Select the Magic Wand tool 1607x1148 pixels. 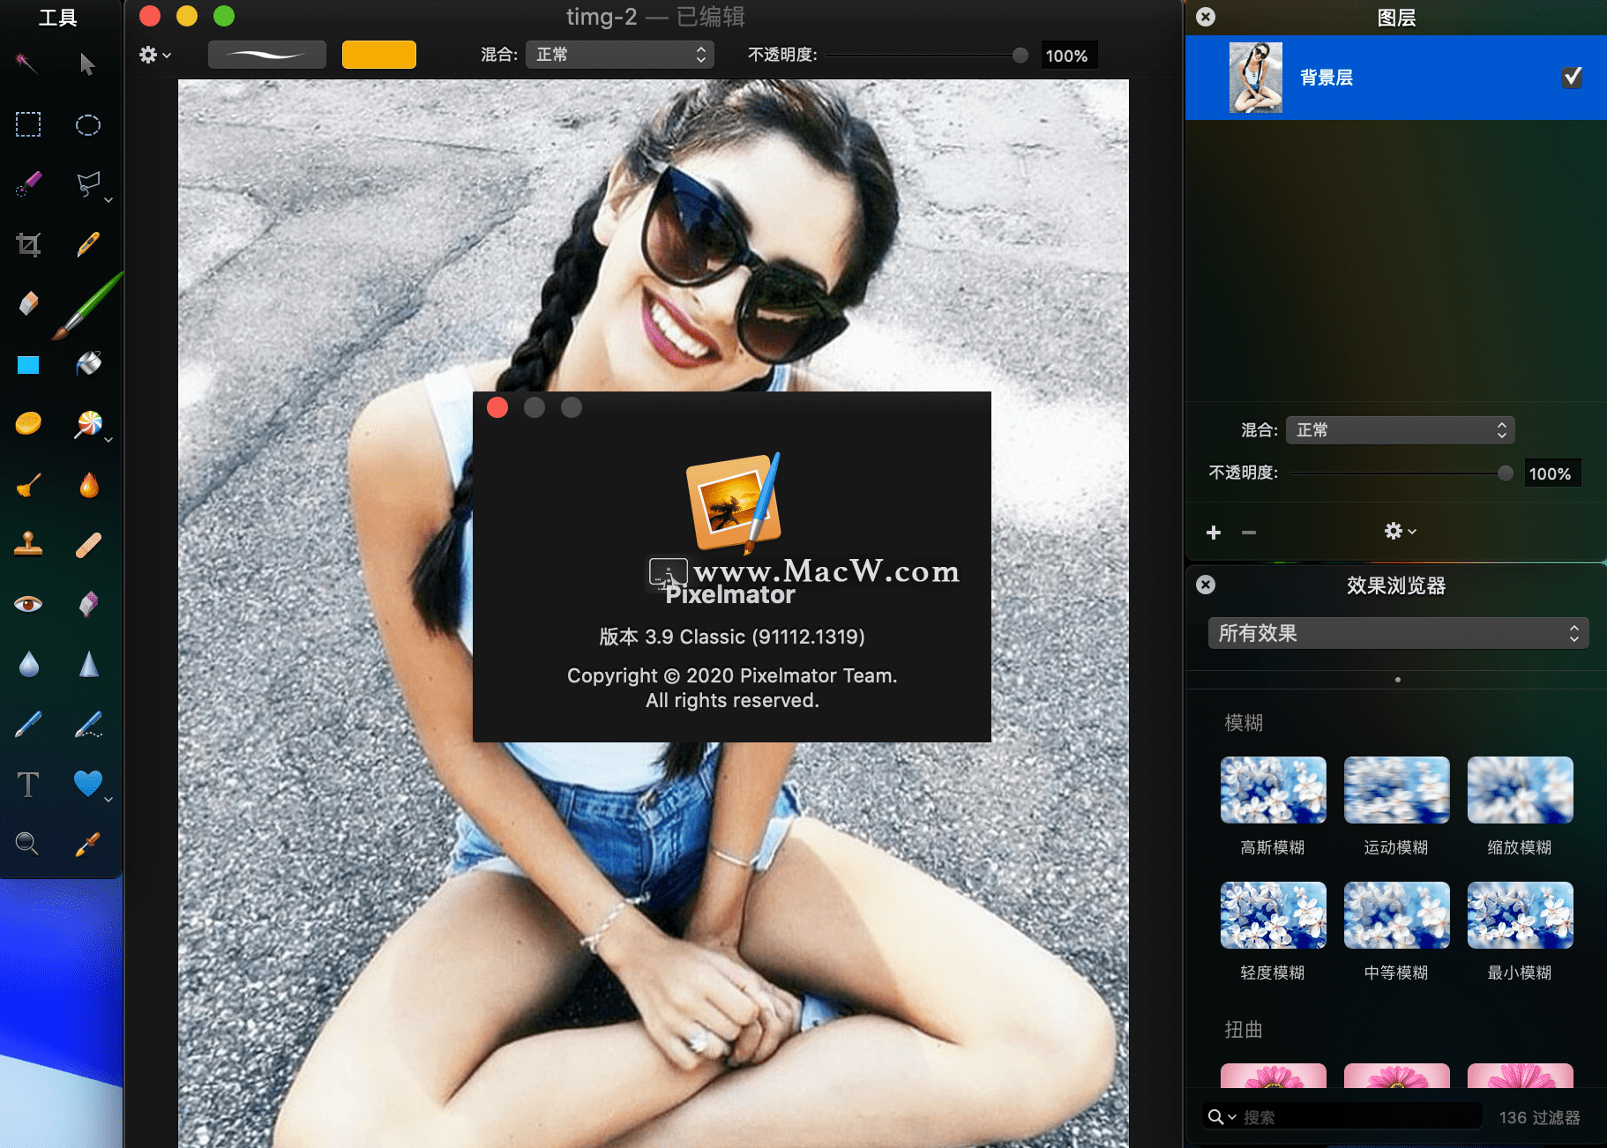point(27,63)
